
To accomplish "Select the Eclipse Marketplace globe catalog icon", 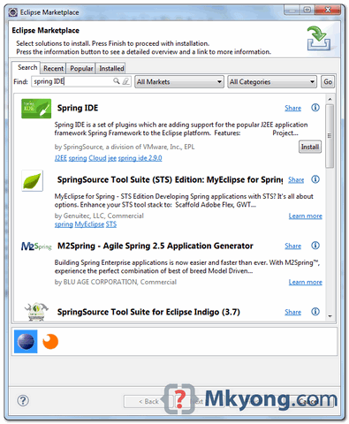I will (x=26, y=342).
